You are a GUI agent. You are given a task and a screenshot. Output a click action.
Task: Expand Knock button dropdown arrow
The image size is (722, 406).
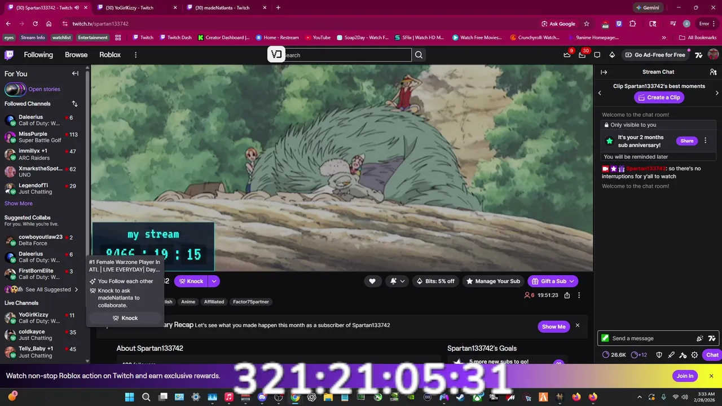tap(214, 281)
